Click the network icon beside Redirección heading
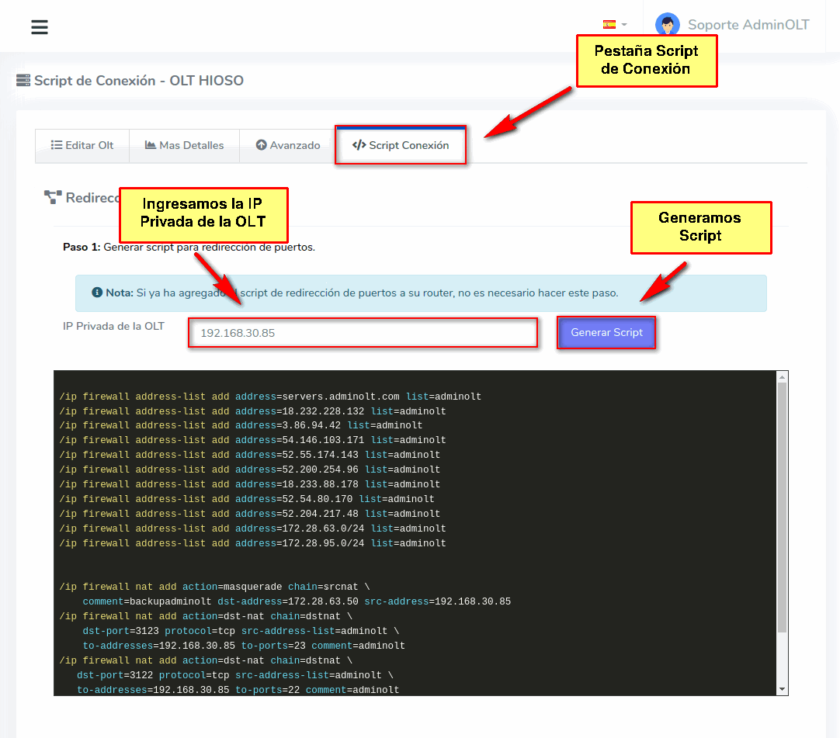Image resolution: width=840 pixels, height=738 pixels. pyautogui.click(x=53, y=198)
